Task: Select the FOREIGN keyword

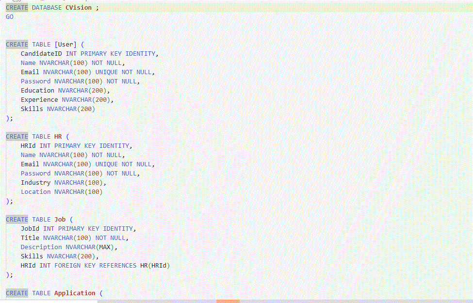Action: pos(67,266)
